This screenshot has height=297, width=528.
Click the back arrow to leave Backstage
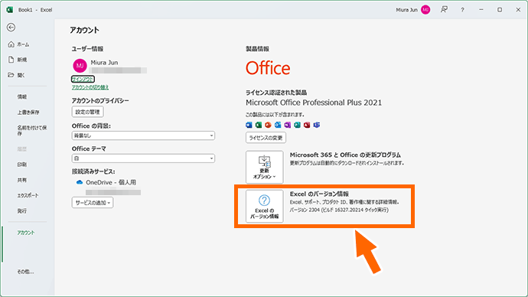coord(11,28)
